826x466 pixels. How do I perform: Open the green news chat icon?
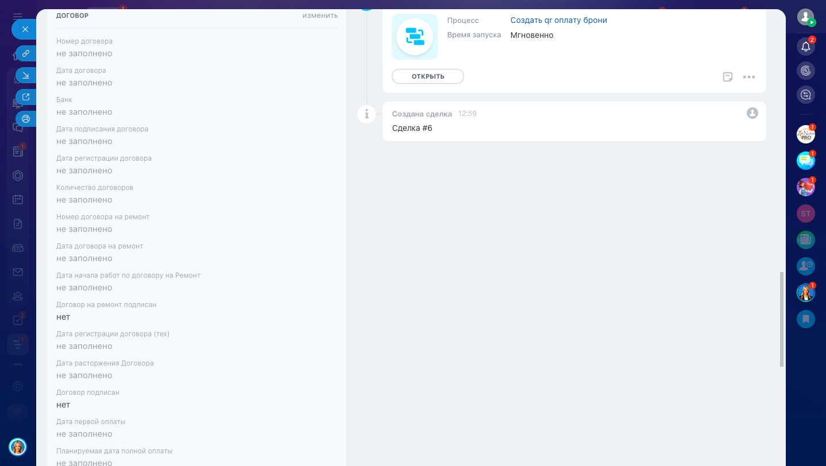(806, 240)
